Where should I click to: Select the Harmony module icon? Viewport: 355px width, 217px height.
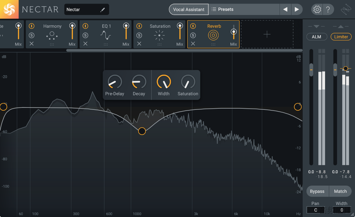52,35
